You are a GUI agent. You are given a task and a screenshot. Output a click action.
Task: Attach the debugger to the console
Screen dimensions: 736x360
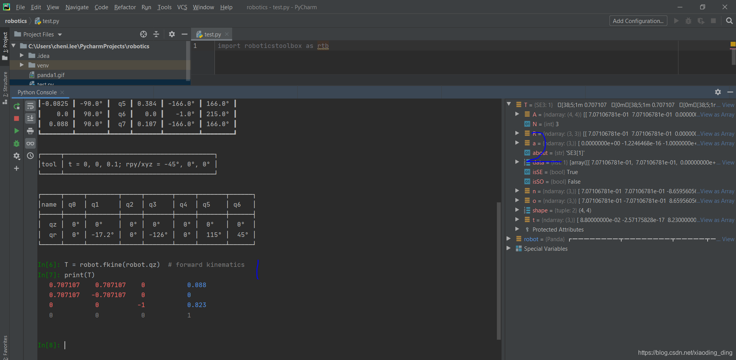click(17, 143)
